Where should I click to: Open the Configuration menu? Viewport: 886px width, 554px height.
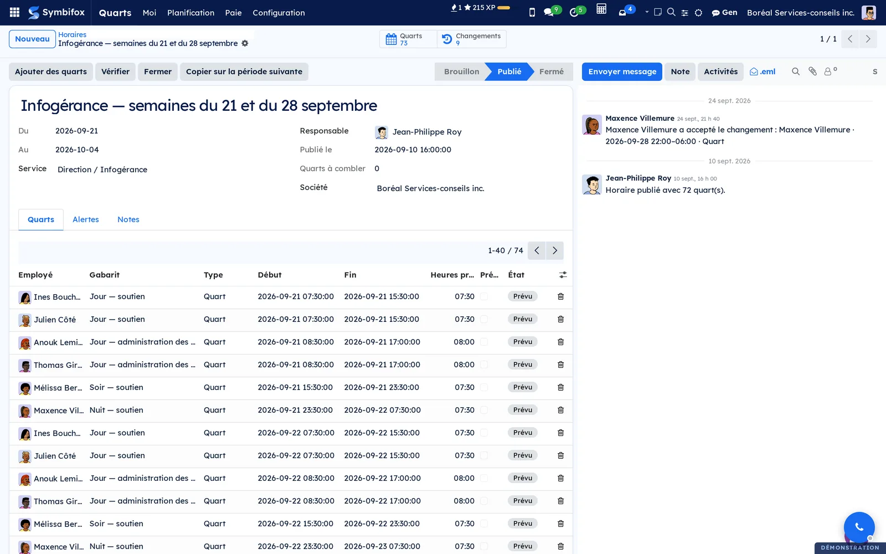click(279, 12)
